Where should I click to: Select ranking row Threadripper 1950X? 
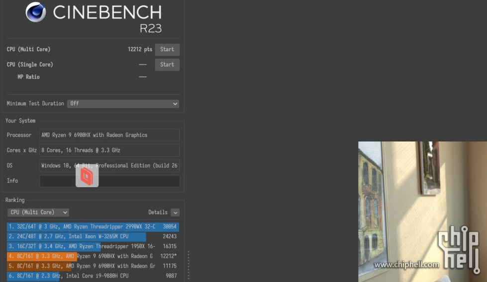(x=93, y=246)
